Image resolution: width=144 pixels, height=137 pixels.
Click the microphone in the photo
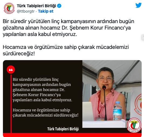point(105,103)
